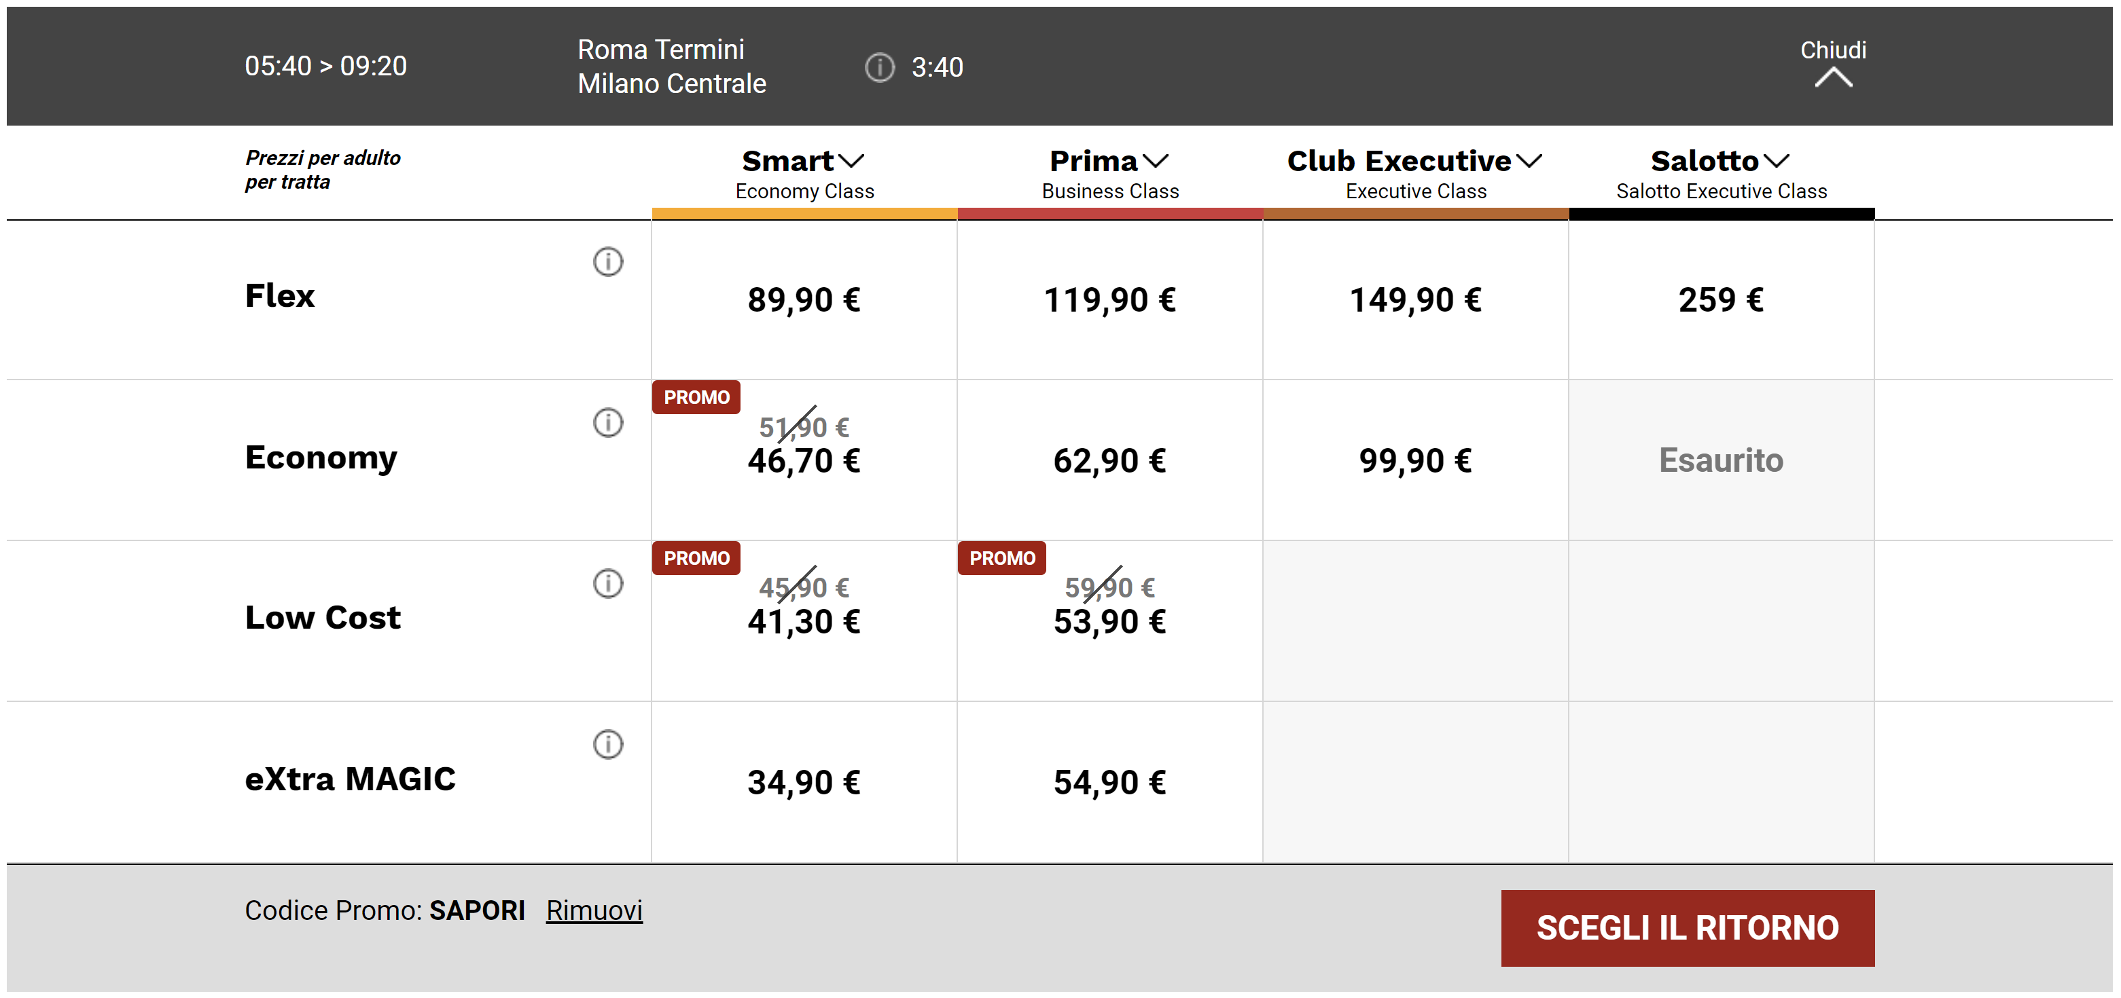Select Economy Prima fare 62,90 €
This screenshot has width=2121, height=998.
pyautogui.click(x=1109, y=461)
